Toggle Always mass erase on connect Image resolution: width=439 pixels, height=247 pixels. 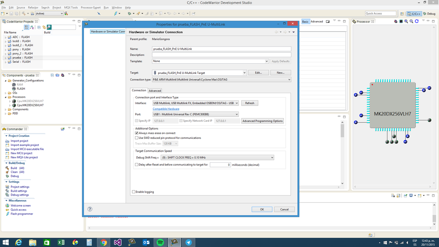click(x=137, y=133)
